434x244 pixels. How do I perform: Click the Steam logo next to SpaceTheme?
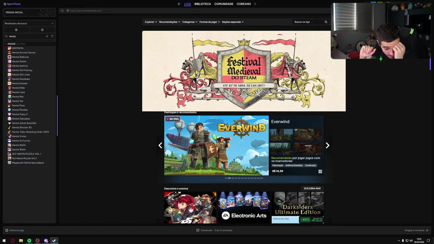tap(5, 4)
